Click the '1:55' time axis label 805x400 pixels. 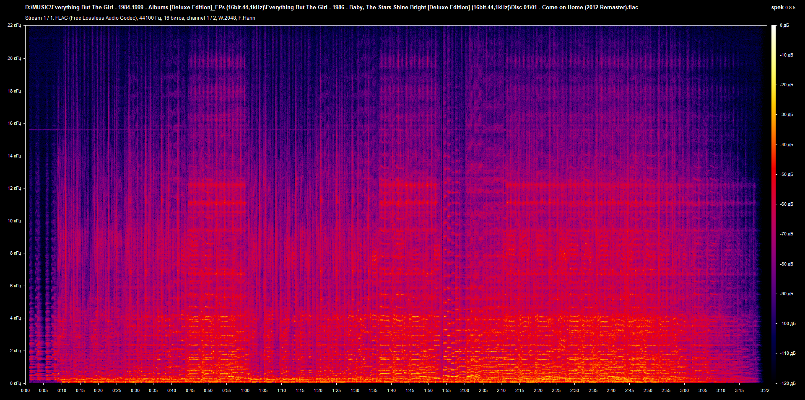pos(446,390)
